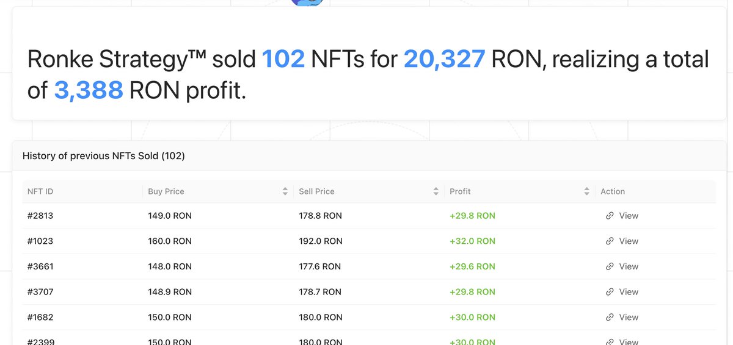Viewport: 733px width, 345px height.
Task: Open the View link for NFT #1023
Action: pyautogui.click(x=622, y=241)
